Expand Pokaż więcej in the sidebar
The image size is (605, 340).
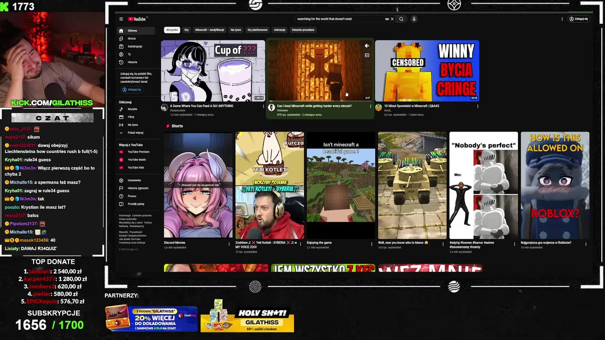click(136, 133)
